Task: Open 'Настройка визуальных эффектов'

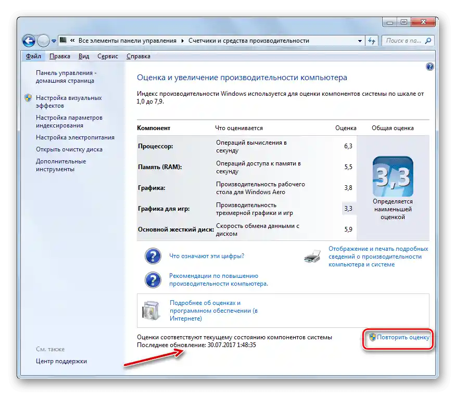Action: pos(69,102)
